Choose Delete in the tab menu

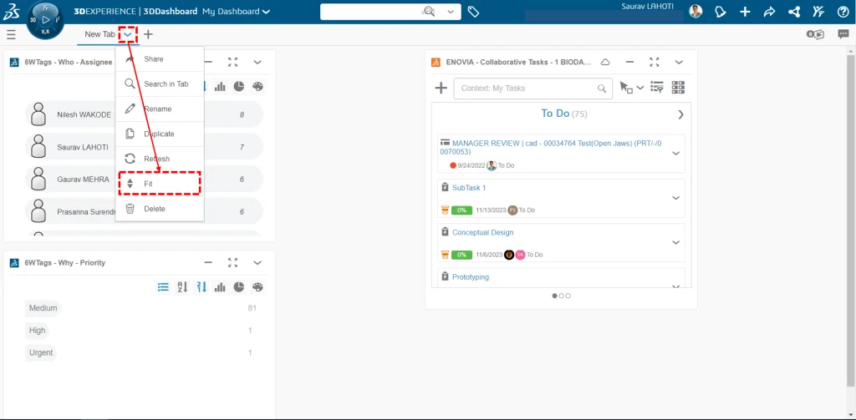[x=154, y=209]
